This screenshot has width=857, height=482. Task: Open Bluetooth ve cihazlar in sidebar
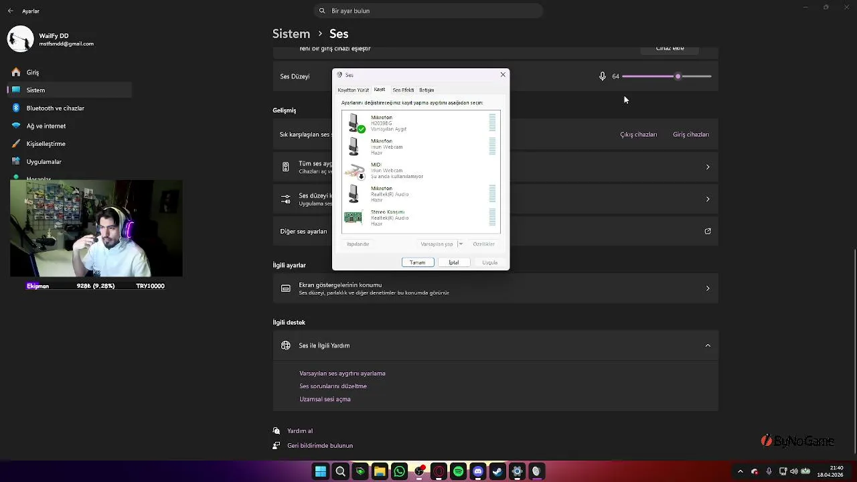coord(70,108)
